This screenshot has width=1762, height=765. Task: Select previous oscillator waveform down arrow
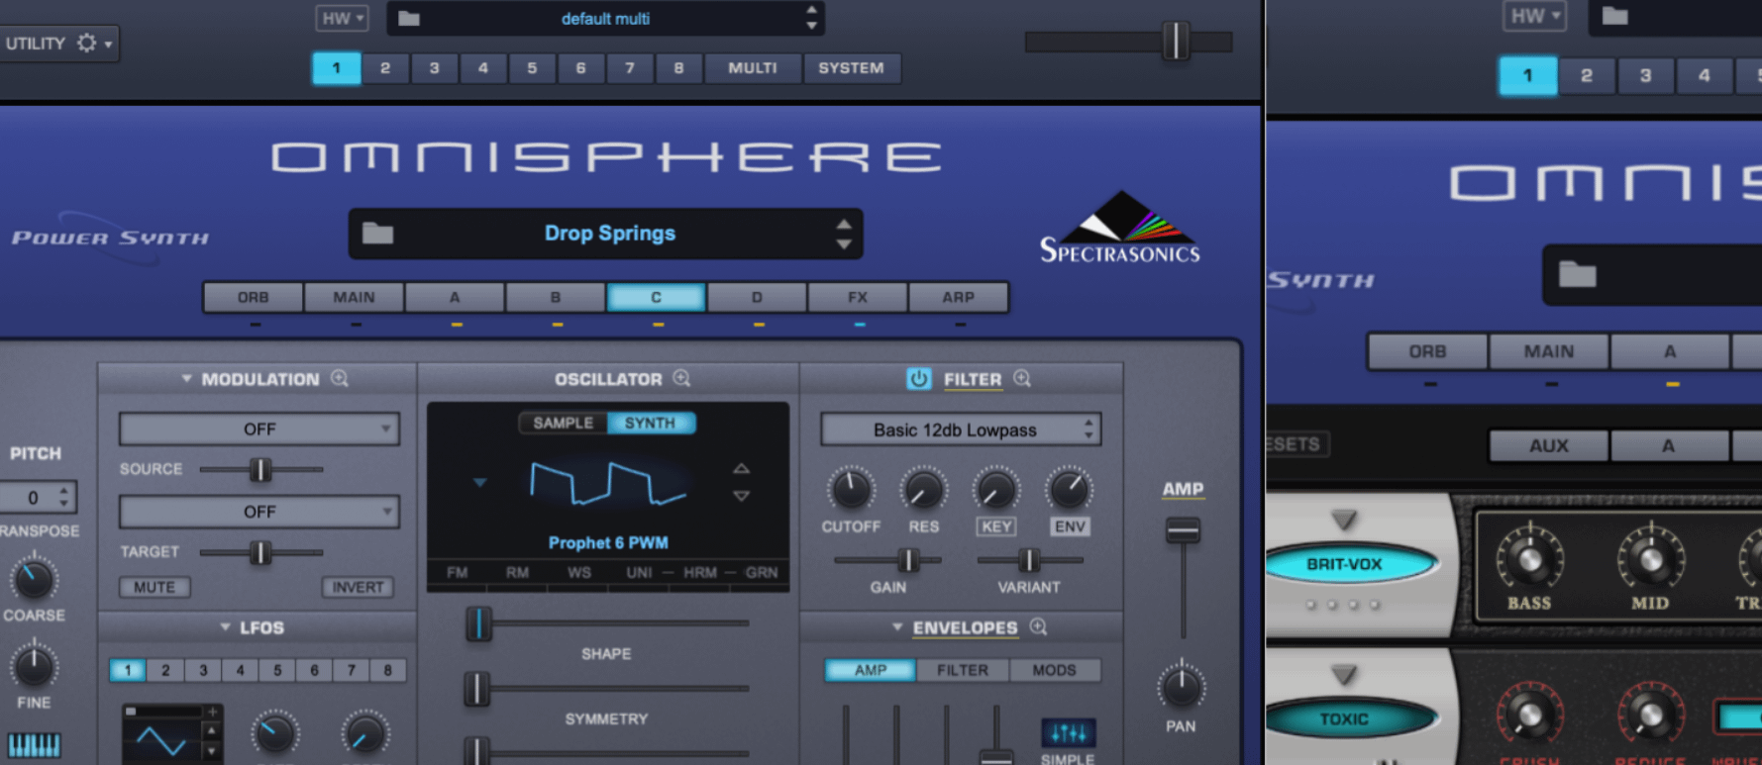(741, 496)
